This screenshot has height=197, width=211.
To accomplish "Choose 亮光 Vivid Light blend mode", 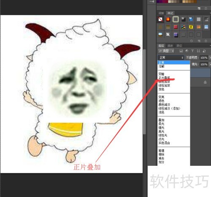I will coord(161,132).
